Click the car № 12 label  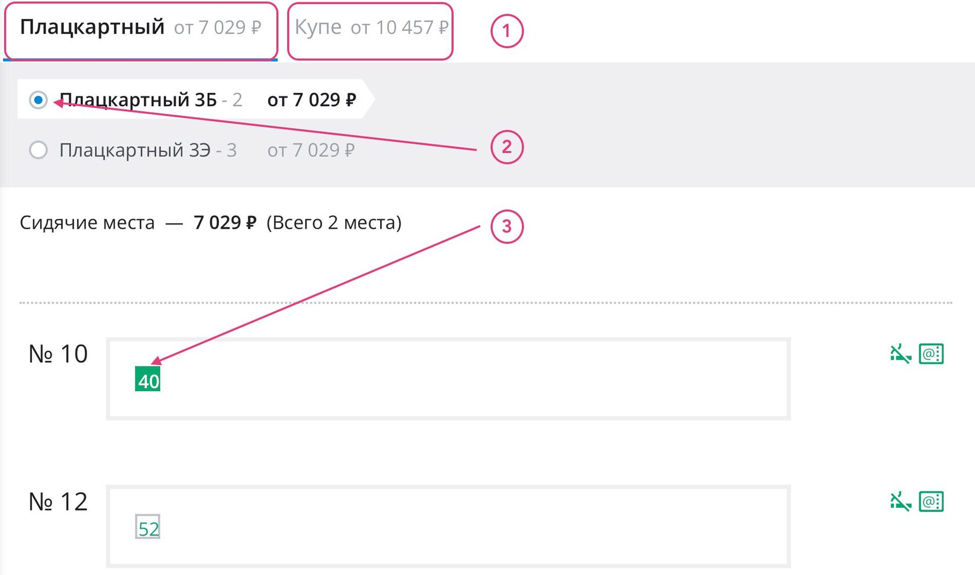pyautogui.click(x=58, y=502)
